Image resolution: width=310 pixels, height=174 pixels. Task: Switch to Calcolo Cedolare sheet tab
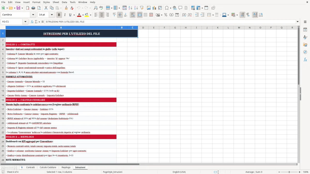[x=48, y=168]
